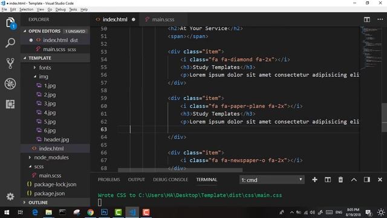
Task: Switch to the Debug Console tab
Action: [x=171, y=180]
